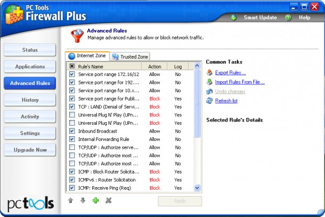Uncheck Service port range 172.16/12 rule
This screenshot has height=217, width=325.
click(72, 74)
